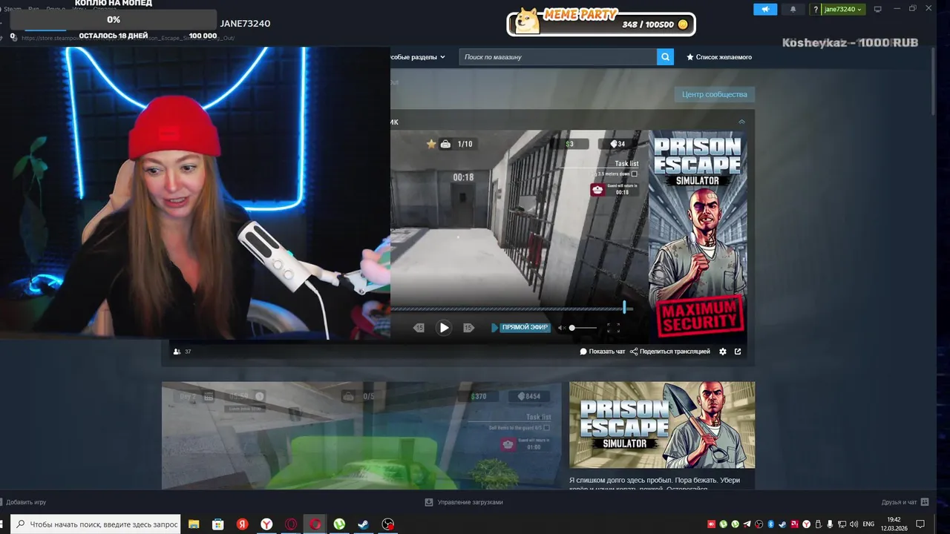Image resolution: width=950 pixels, height=534 pixels.
Task: Open Steam from the taskbar
Action: click(364, 524)
